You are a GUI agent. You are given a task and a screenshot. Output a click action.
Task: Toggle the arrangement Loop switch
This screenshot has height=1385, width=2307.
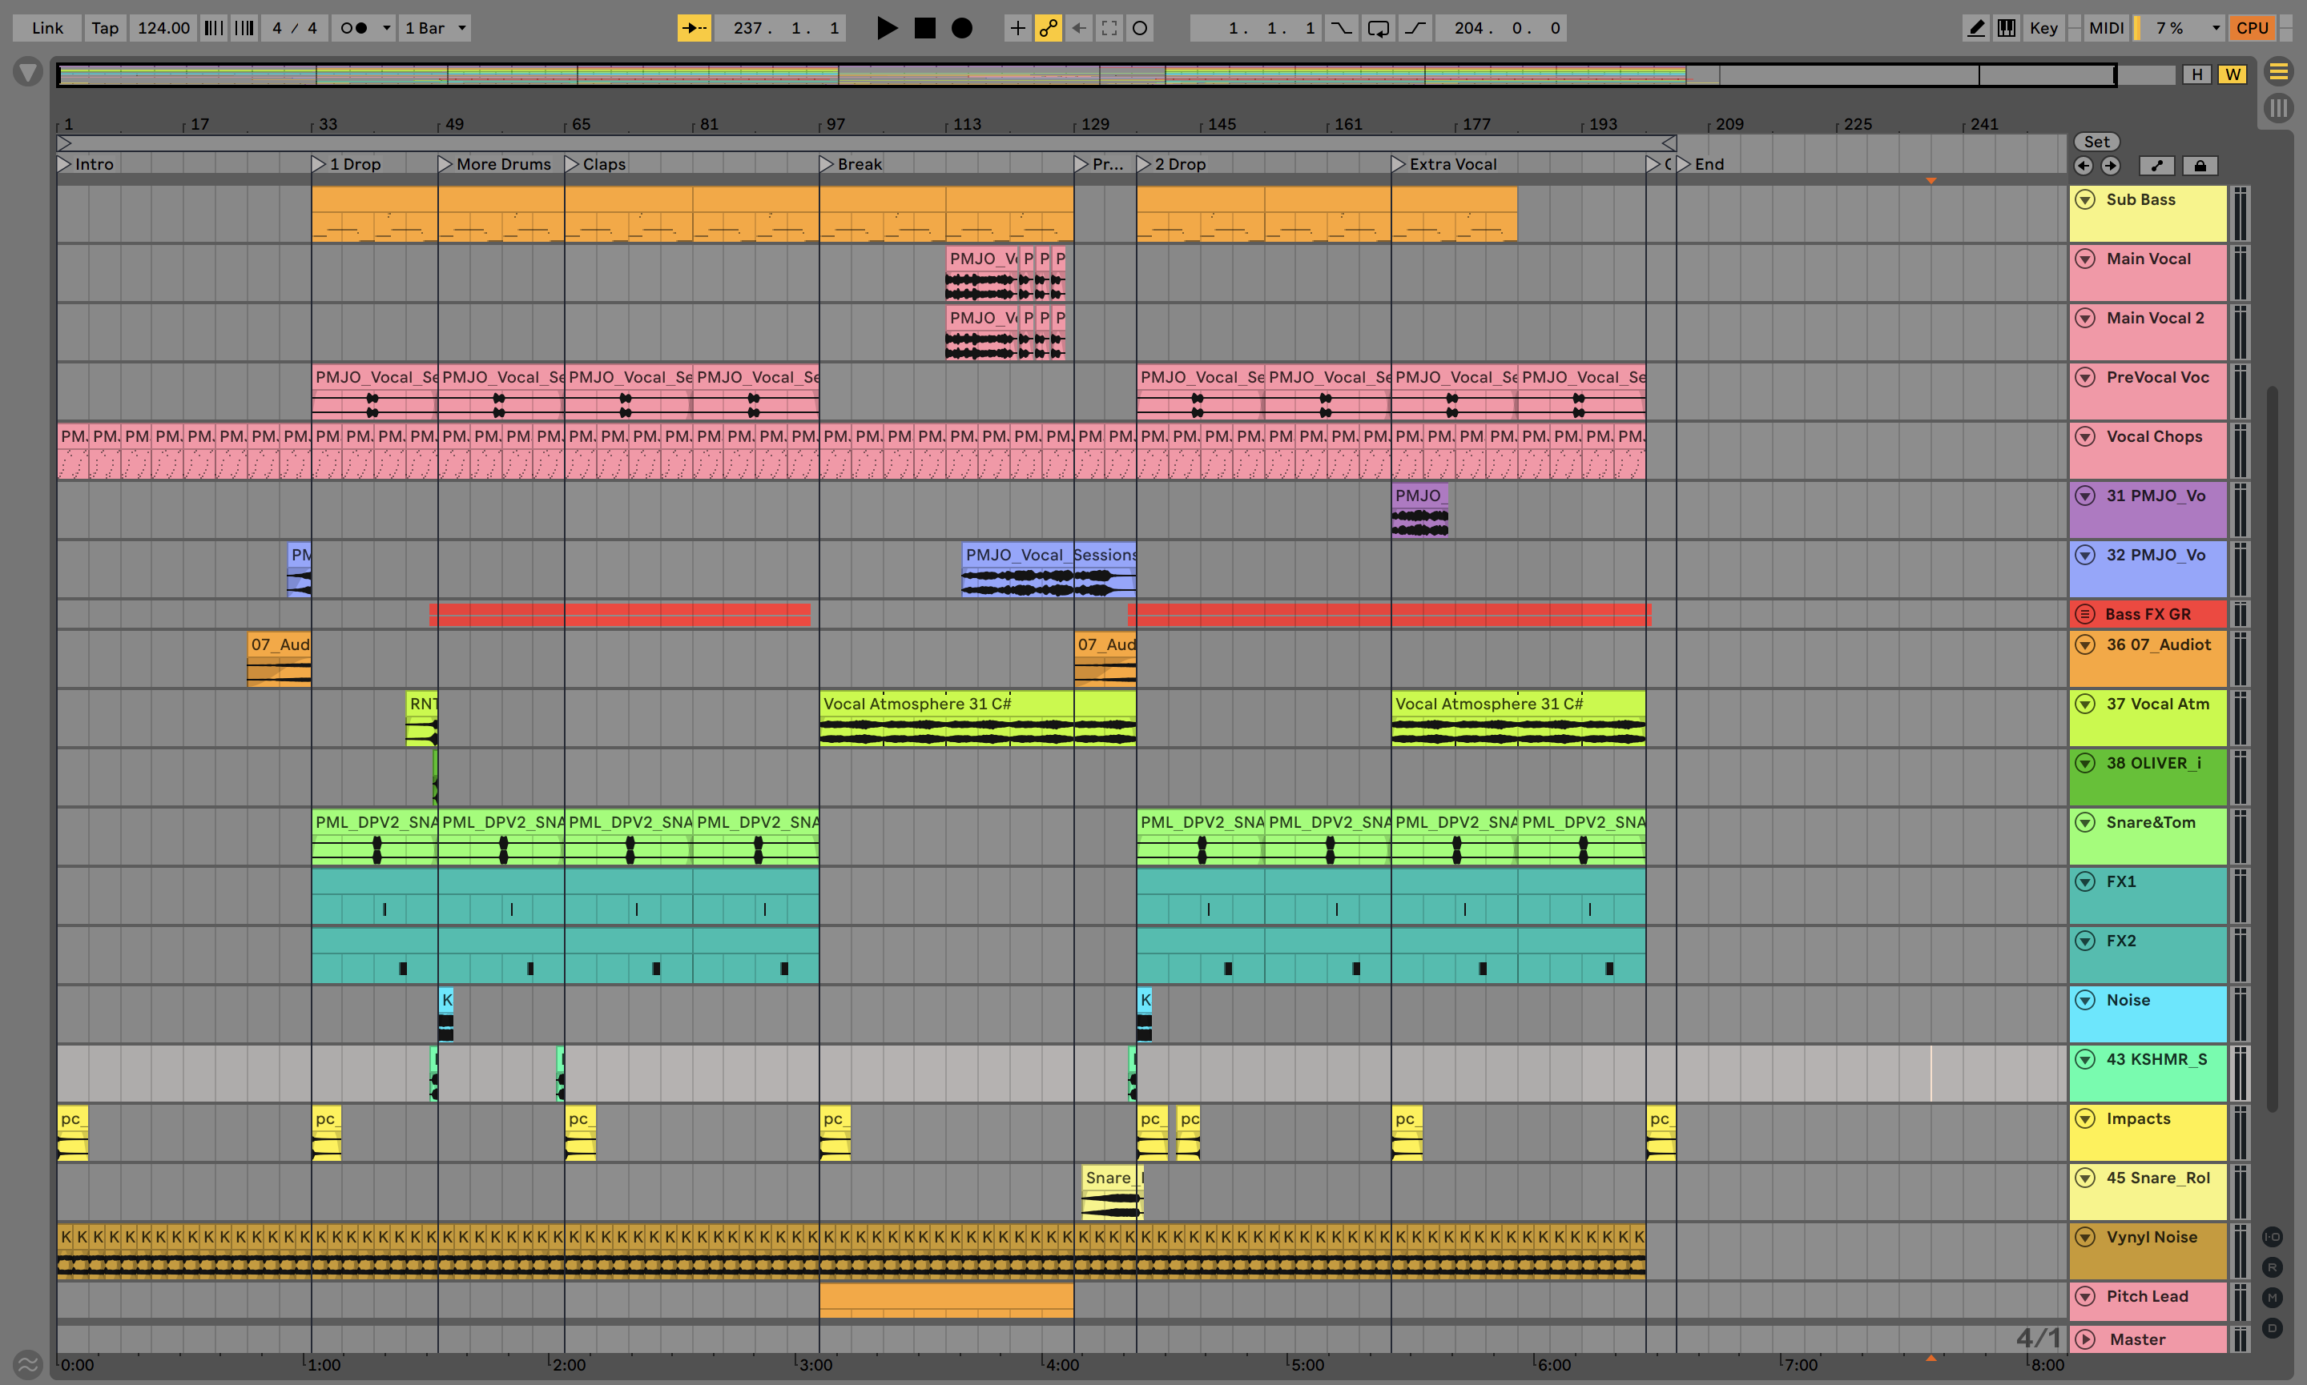(1378, 28)
